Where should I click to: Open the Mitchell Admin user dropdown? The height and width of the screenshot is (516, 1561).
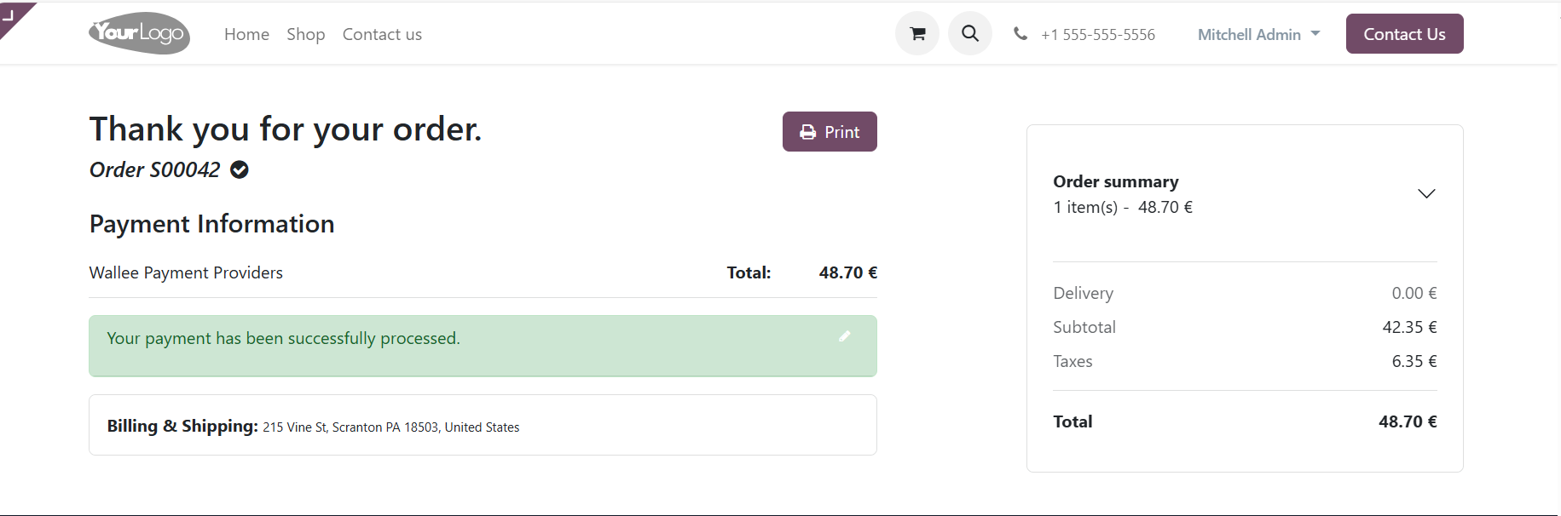pos(1249,34)
